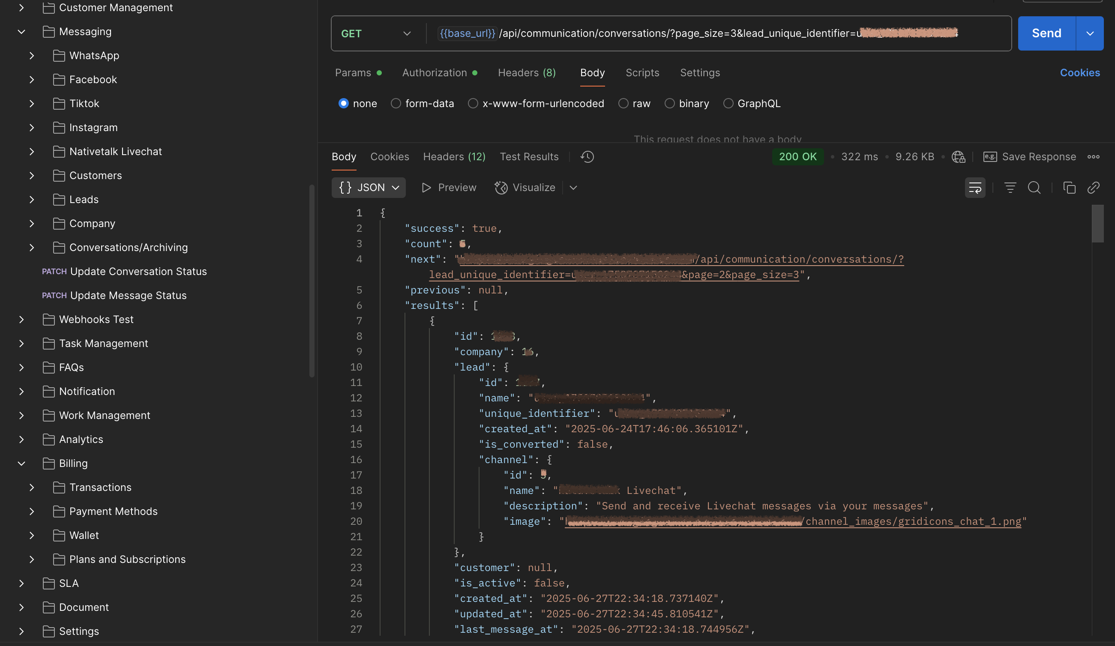Image resolution: width=1115 pixels, height=646 pixels.
Task: Click the network globe lock icon
Action: pos(958,157)
